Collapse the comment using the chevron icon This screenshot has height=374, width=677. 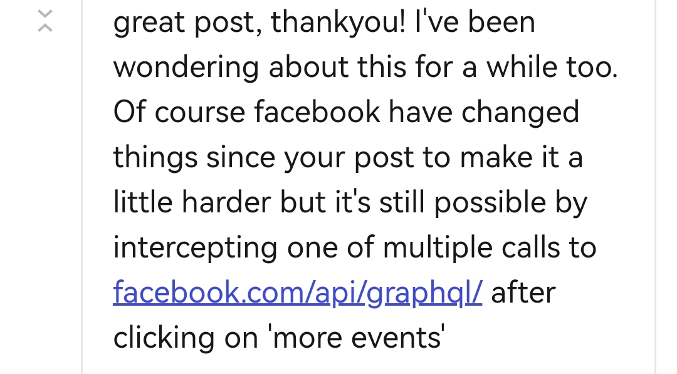click(x=45, y=21)
